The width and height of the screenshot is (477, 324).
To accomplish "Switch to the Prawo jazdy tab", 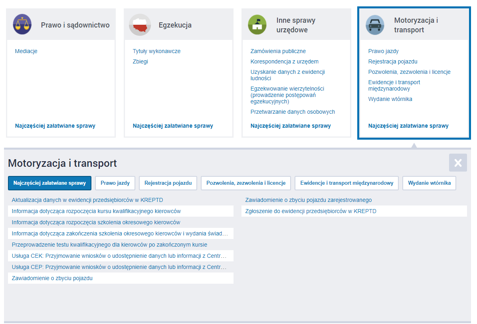I will coord(115,183).
